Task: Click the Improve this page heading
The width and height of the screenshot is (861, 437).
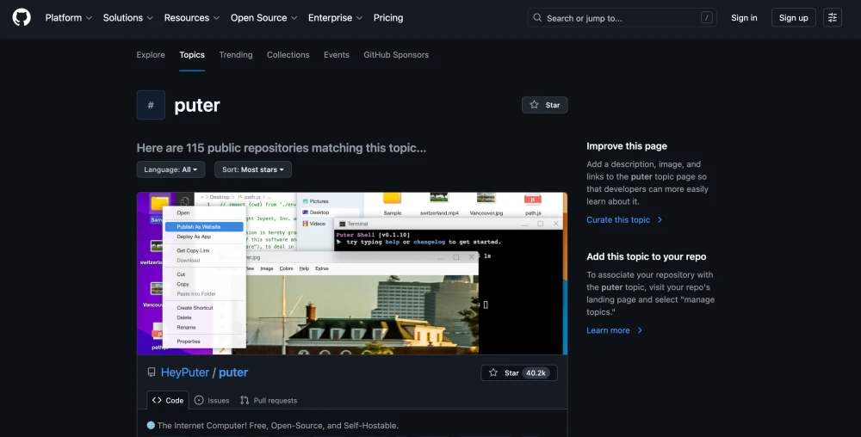Action: pos(627,146)
